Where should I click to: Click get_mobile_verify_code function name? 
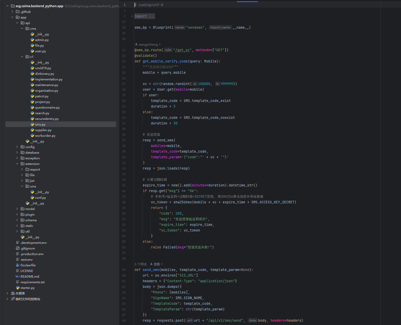point(165,61)
